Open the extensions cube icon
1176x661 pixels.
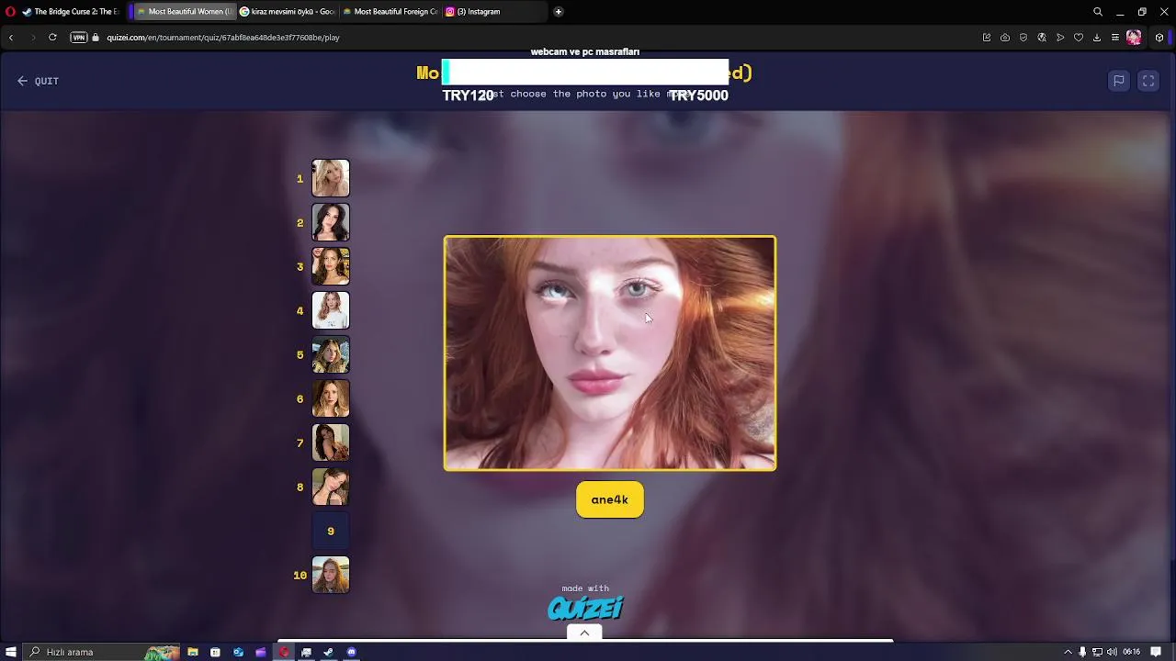tap(1159, 38)
